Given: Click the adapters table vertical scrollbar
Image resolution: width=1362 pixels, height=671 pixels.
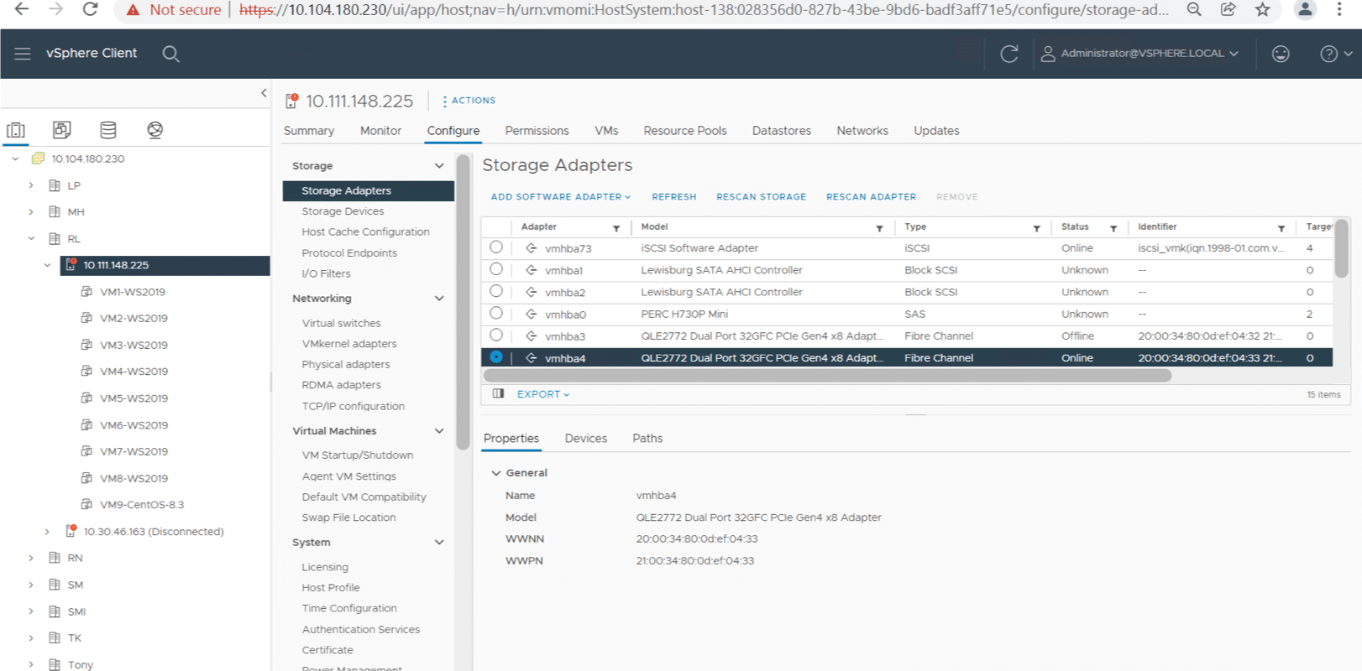Looking at the screenshot, I should point(1342,248).
